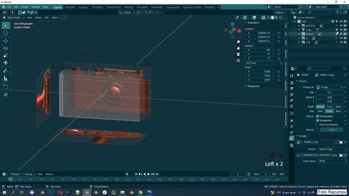Hide the Cube object in viewport
349x196 pixels.
(x=341, y=30)
